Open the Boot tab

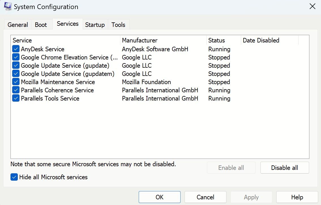[41, 25]
